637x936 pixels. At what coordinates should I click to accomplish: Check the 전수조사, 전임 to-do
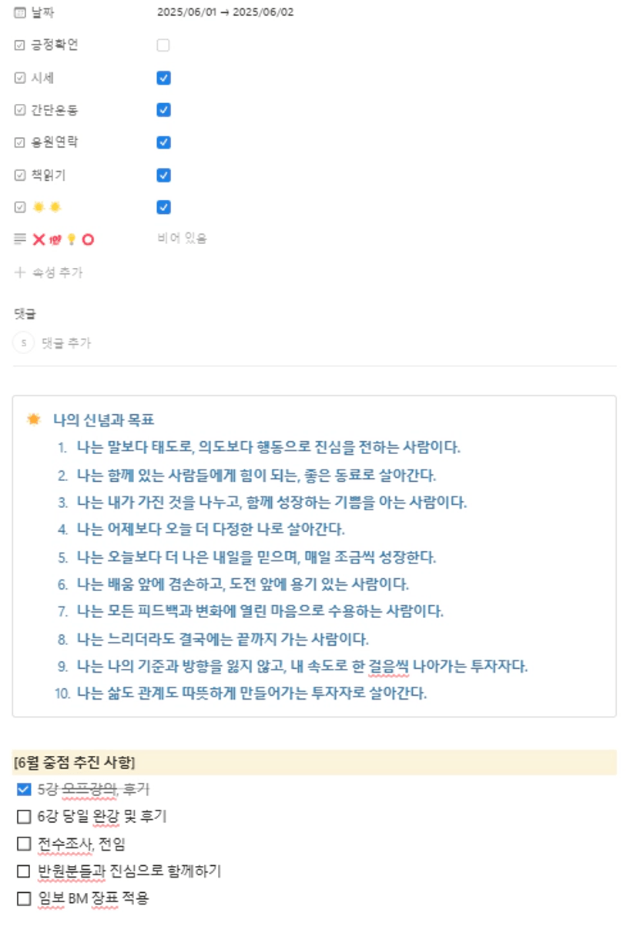(24, 844)
